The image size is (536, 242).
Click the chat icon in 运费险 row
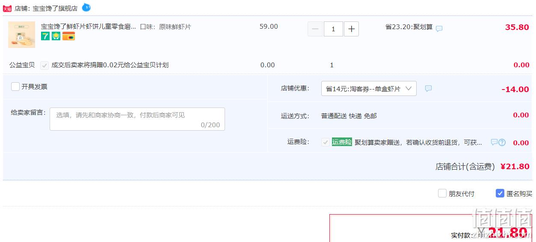[494, 142]
